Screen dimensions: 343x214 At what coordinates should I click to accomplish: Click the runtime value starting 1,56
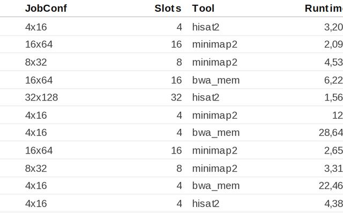tap(333, 97)
